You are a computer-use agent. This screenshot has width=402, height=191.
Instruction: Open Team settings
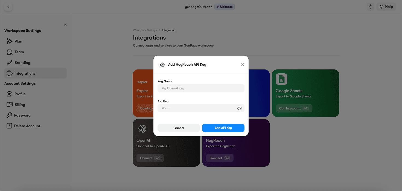pyautogui.click(x=36, y=52)
